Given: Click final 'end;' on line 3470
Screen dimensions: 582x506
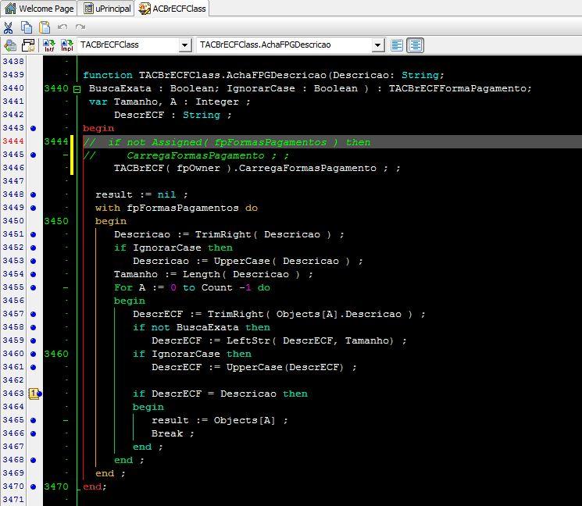Looking at the screenshot, I should pos(95,486).
